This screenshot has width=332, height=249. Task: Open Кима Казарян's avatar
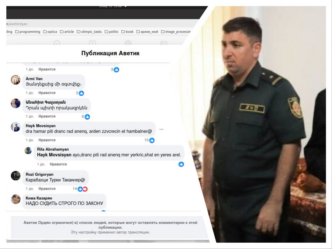point(15,199)
